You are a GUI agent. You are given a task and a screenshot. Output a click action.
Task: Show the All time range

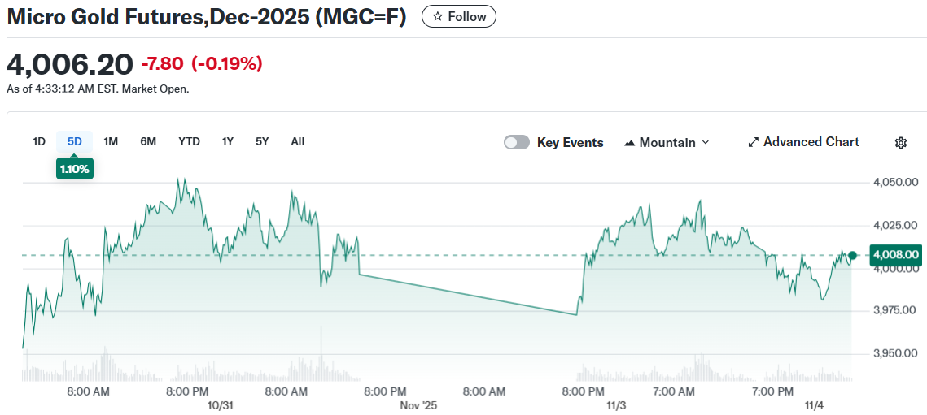point(298,141)
